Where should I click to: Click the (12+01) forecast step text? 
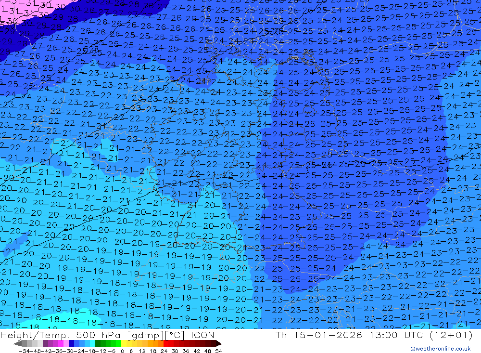(x=451, y=335)
